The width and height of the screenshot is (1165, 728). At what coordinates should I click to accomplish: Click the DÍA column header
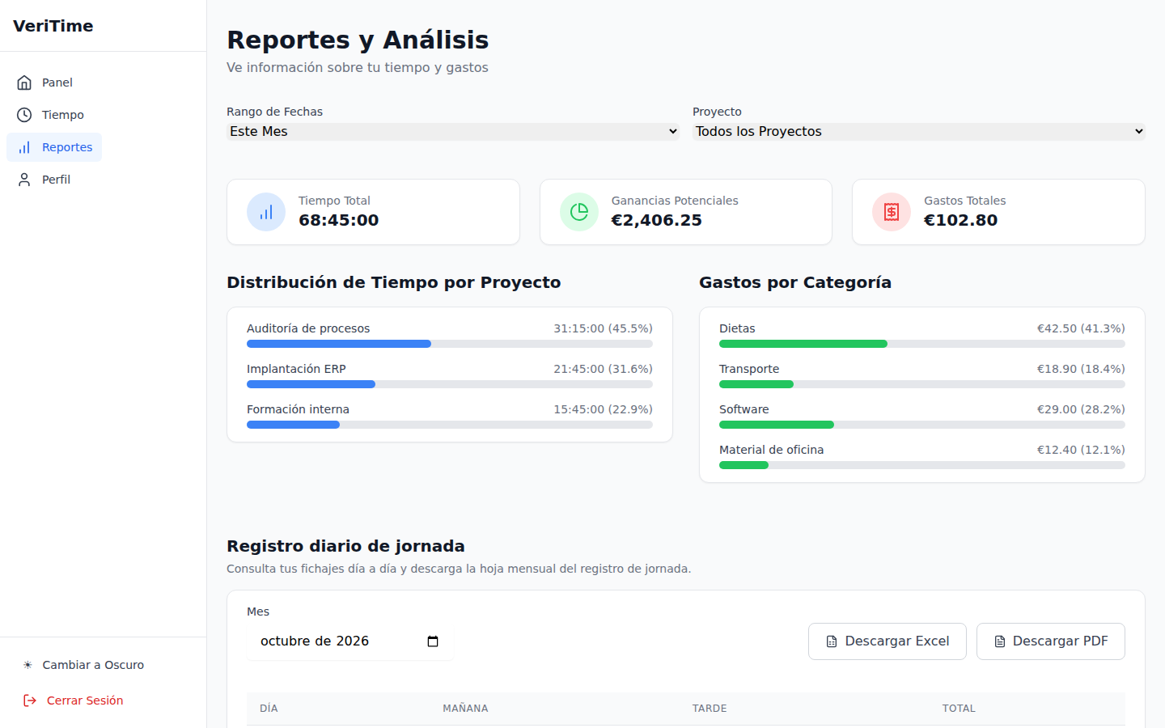269,709
